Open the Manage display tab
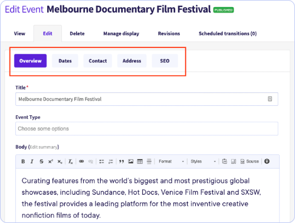This screenshot has width=295, height=223. pos(121,34)
